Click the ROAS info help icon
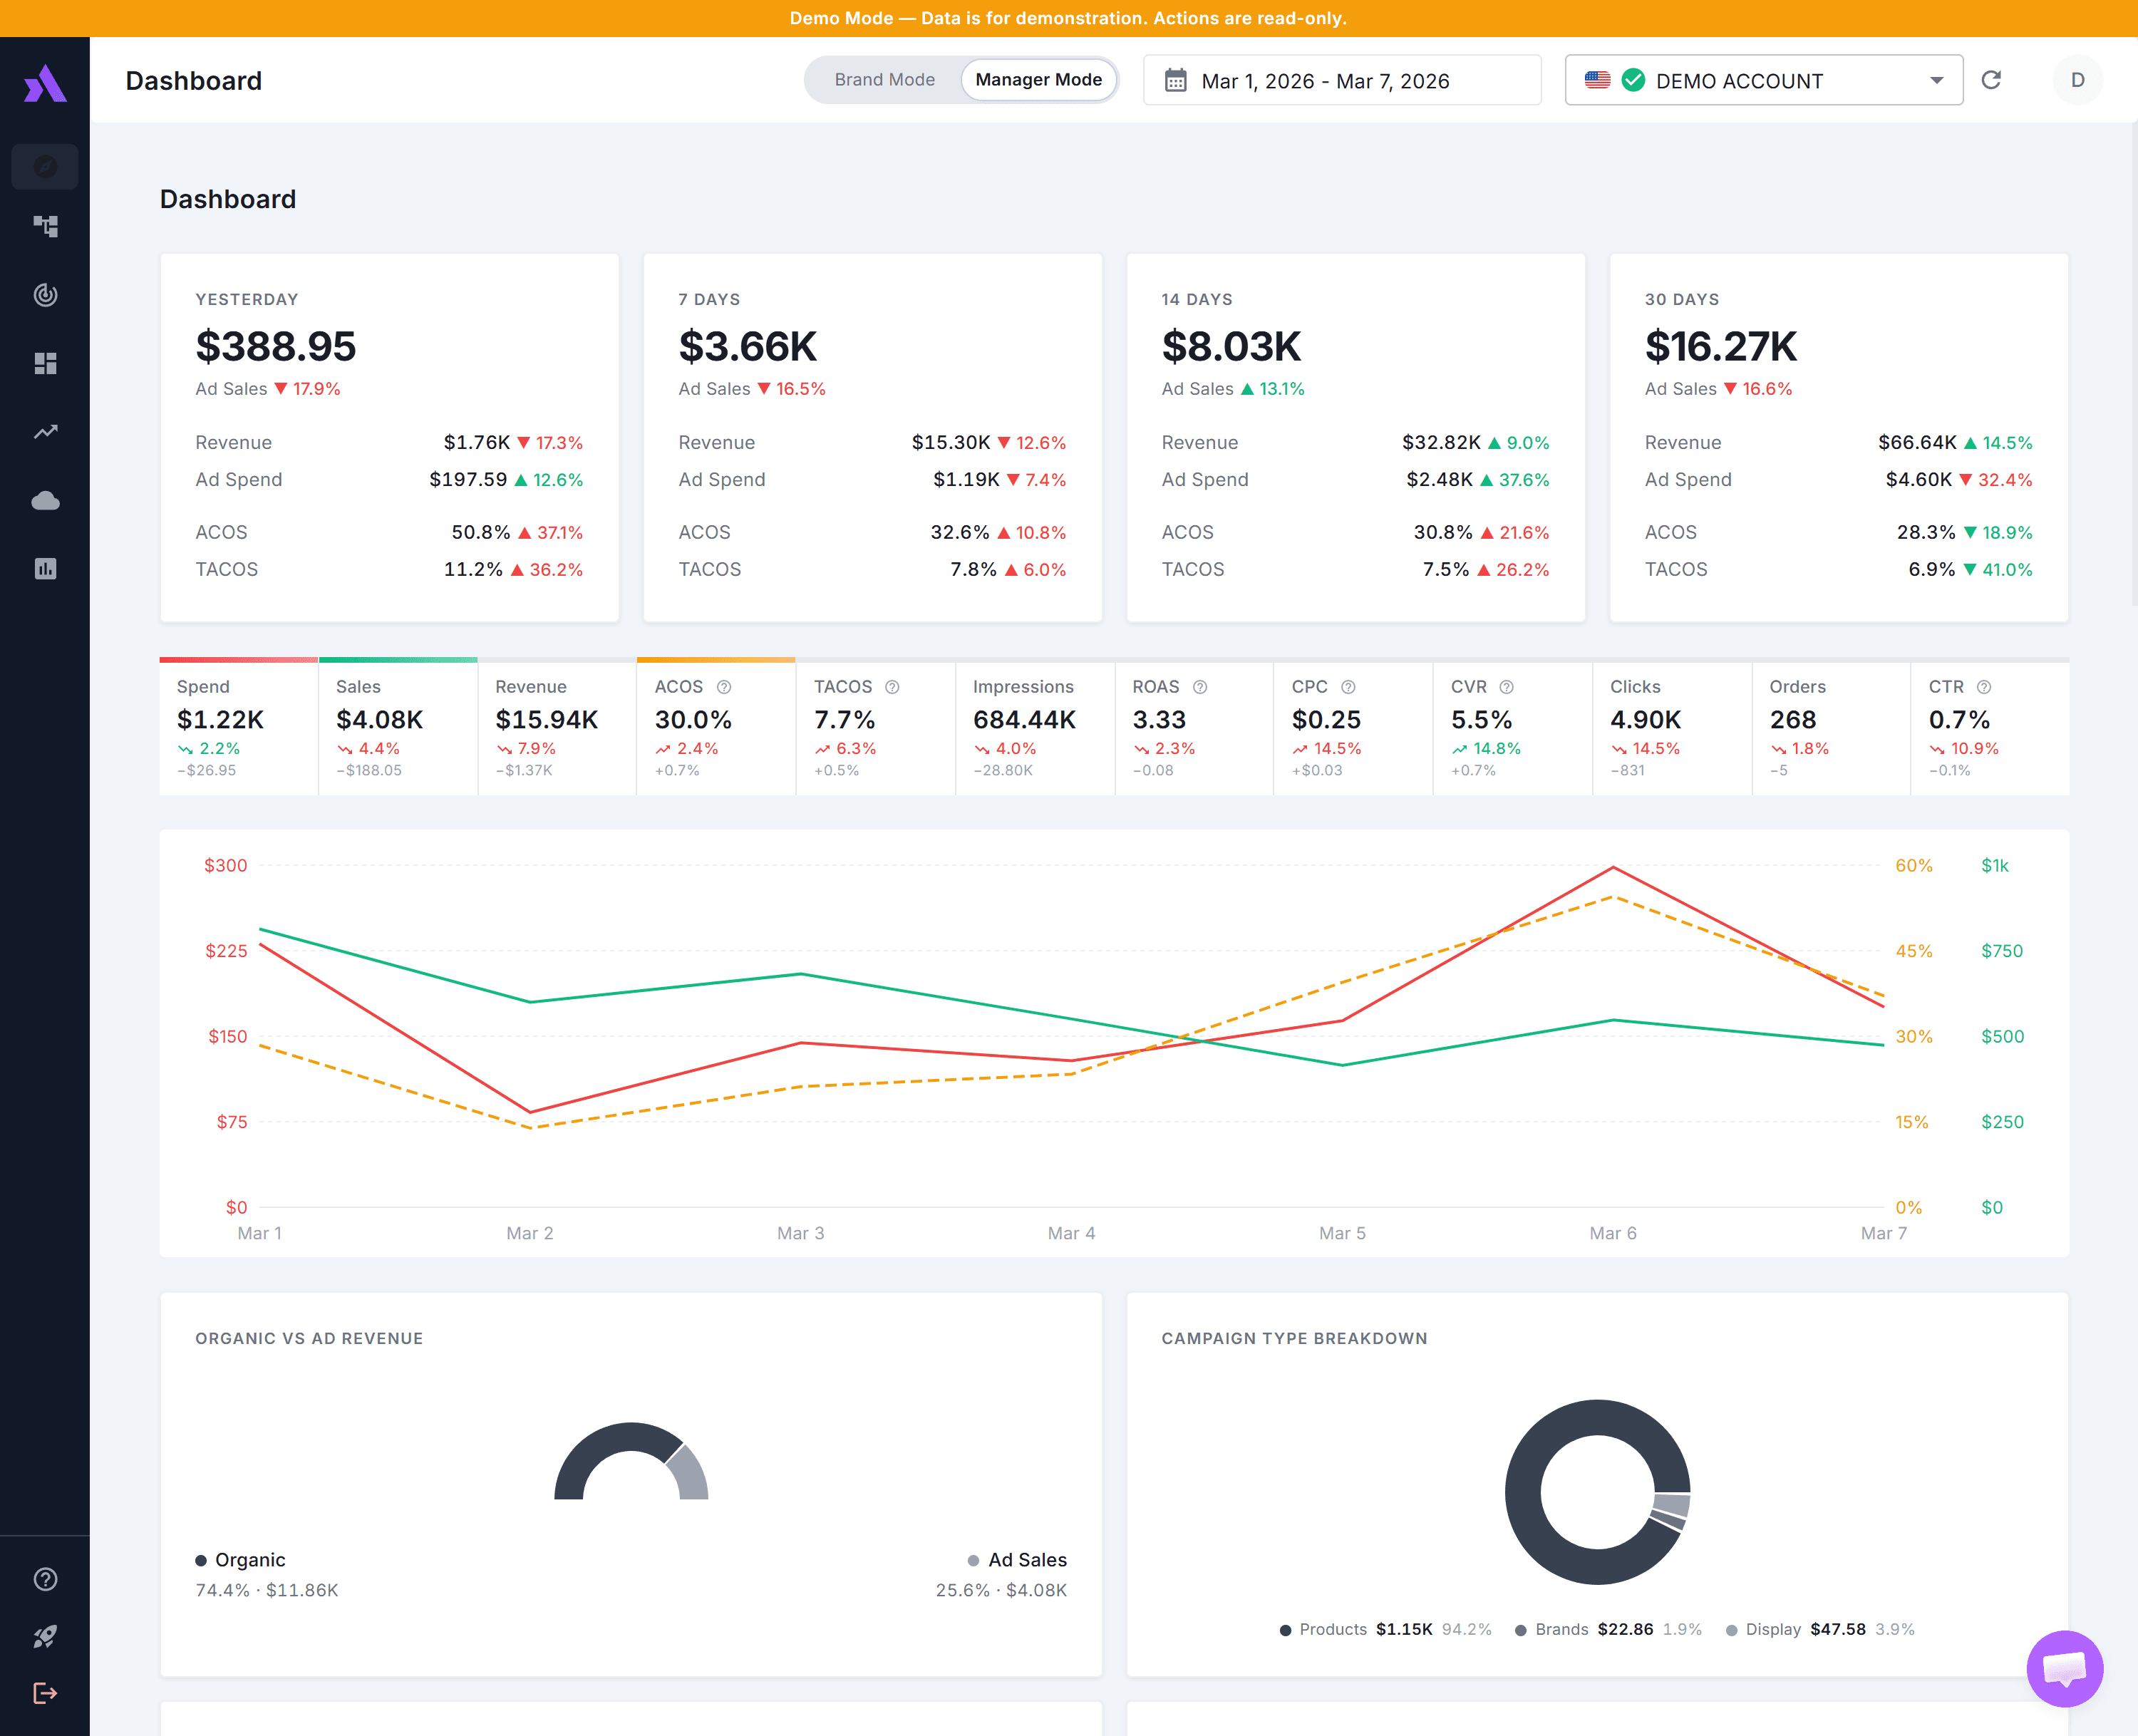 [1200, 687]
